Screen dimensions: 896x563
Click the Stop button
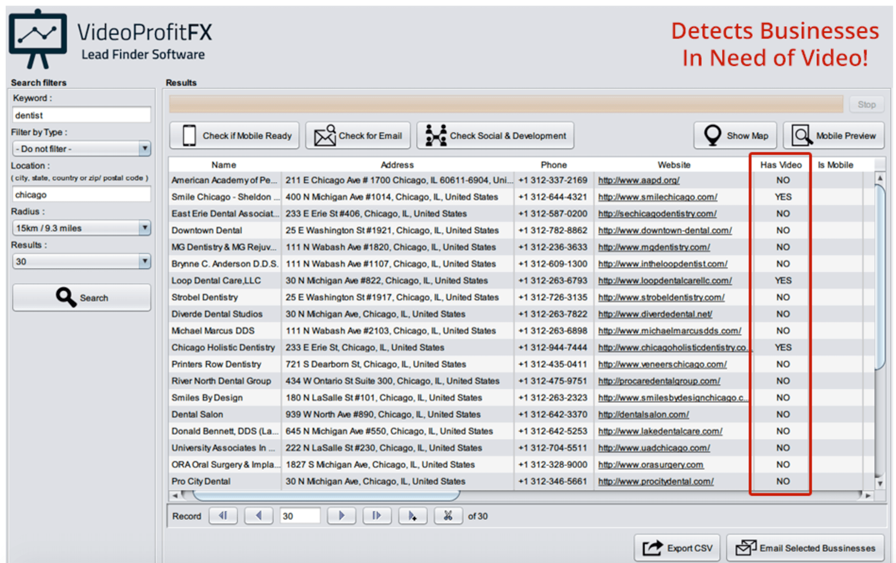click(866, 104)
